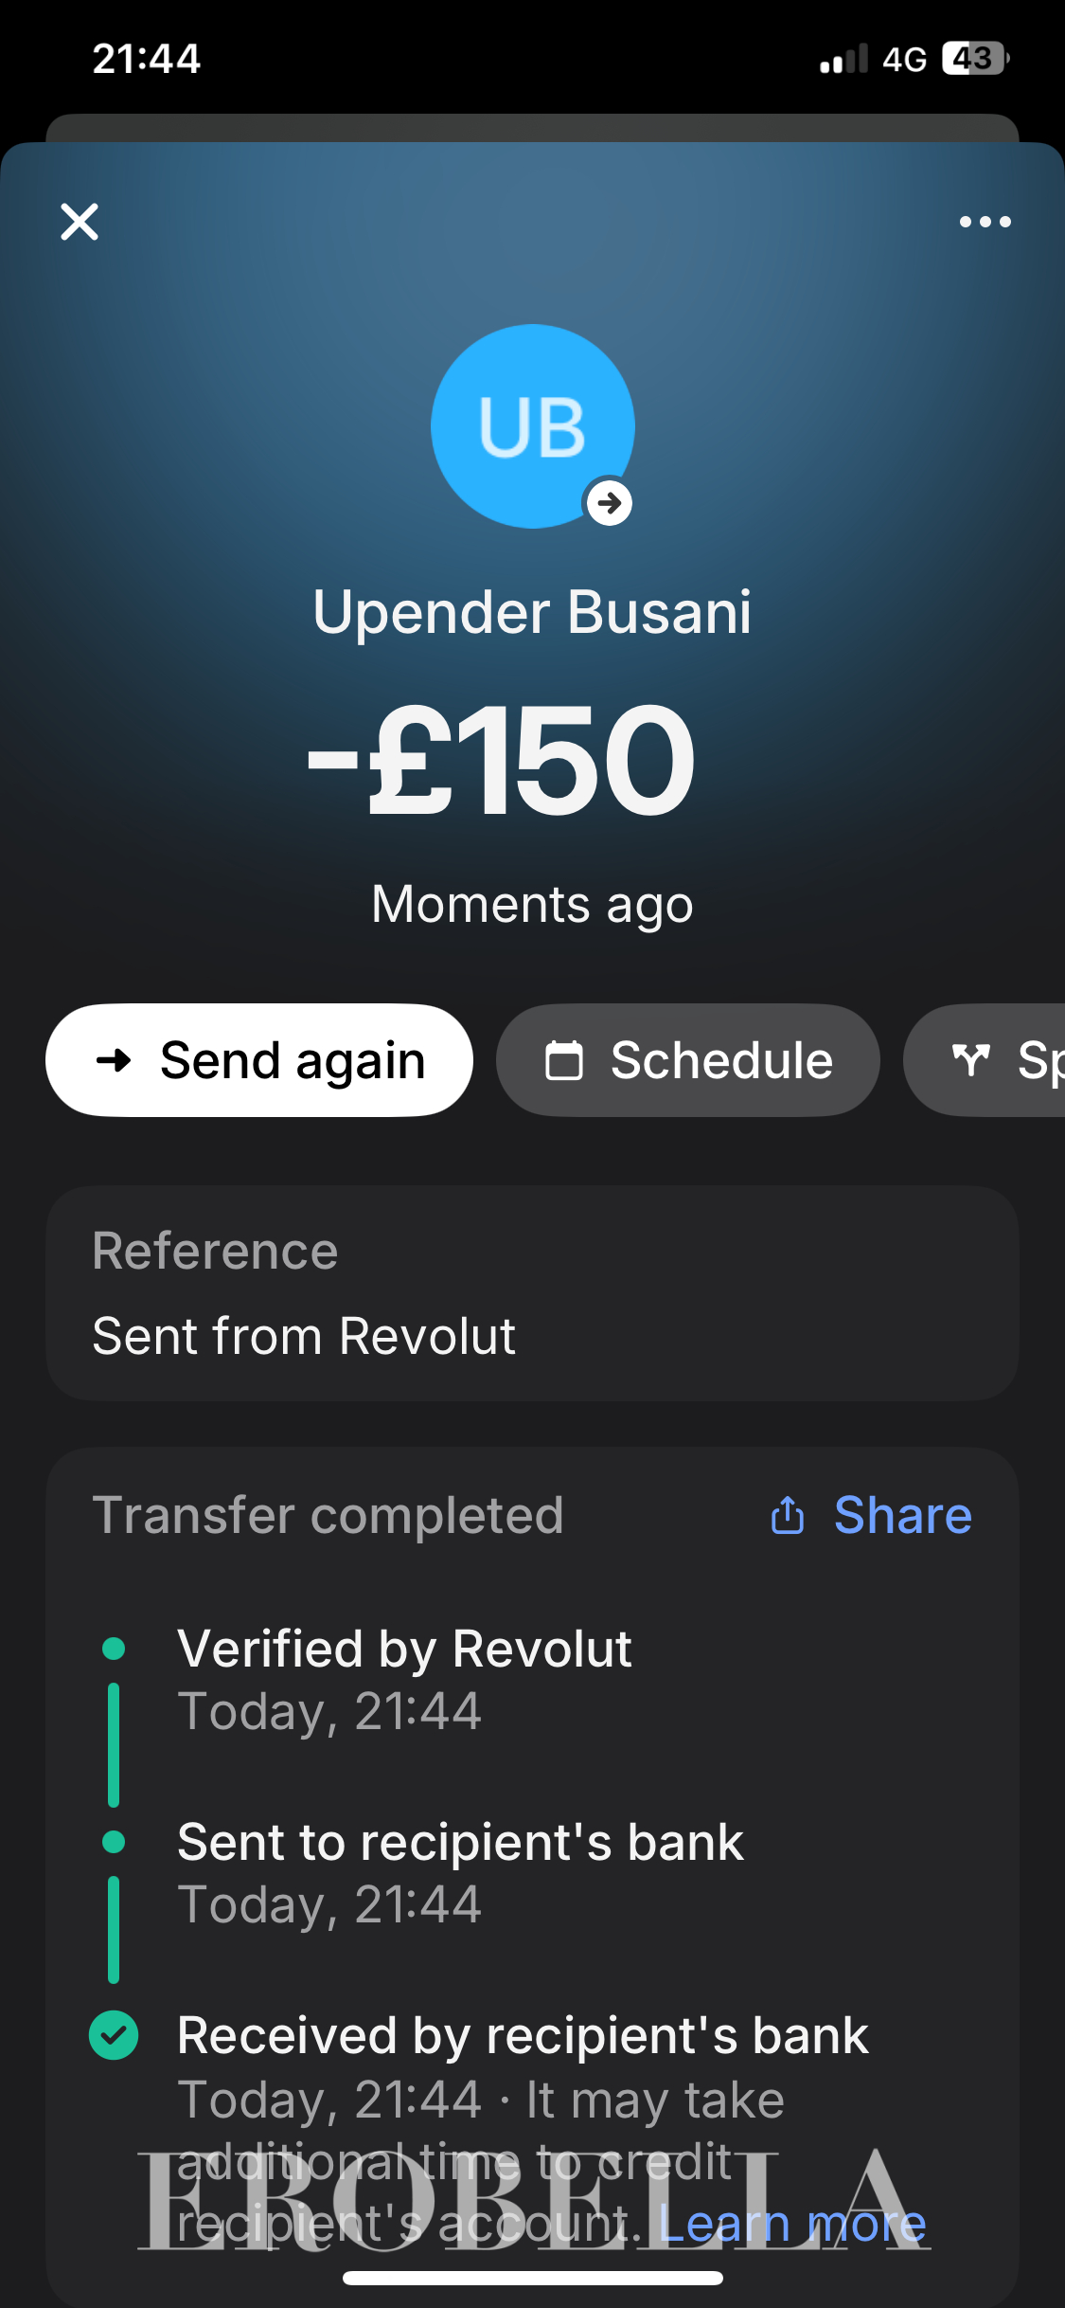Tap the UB recipient avatar

point(532,425)
